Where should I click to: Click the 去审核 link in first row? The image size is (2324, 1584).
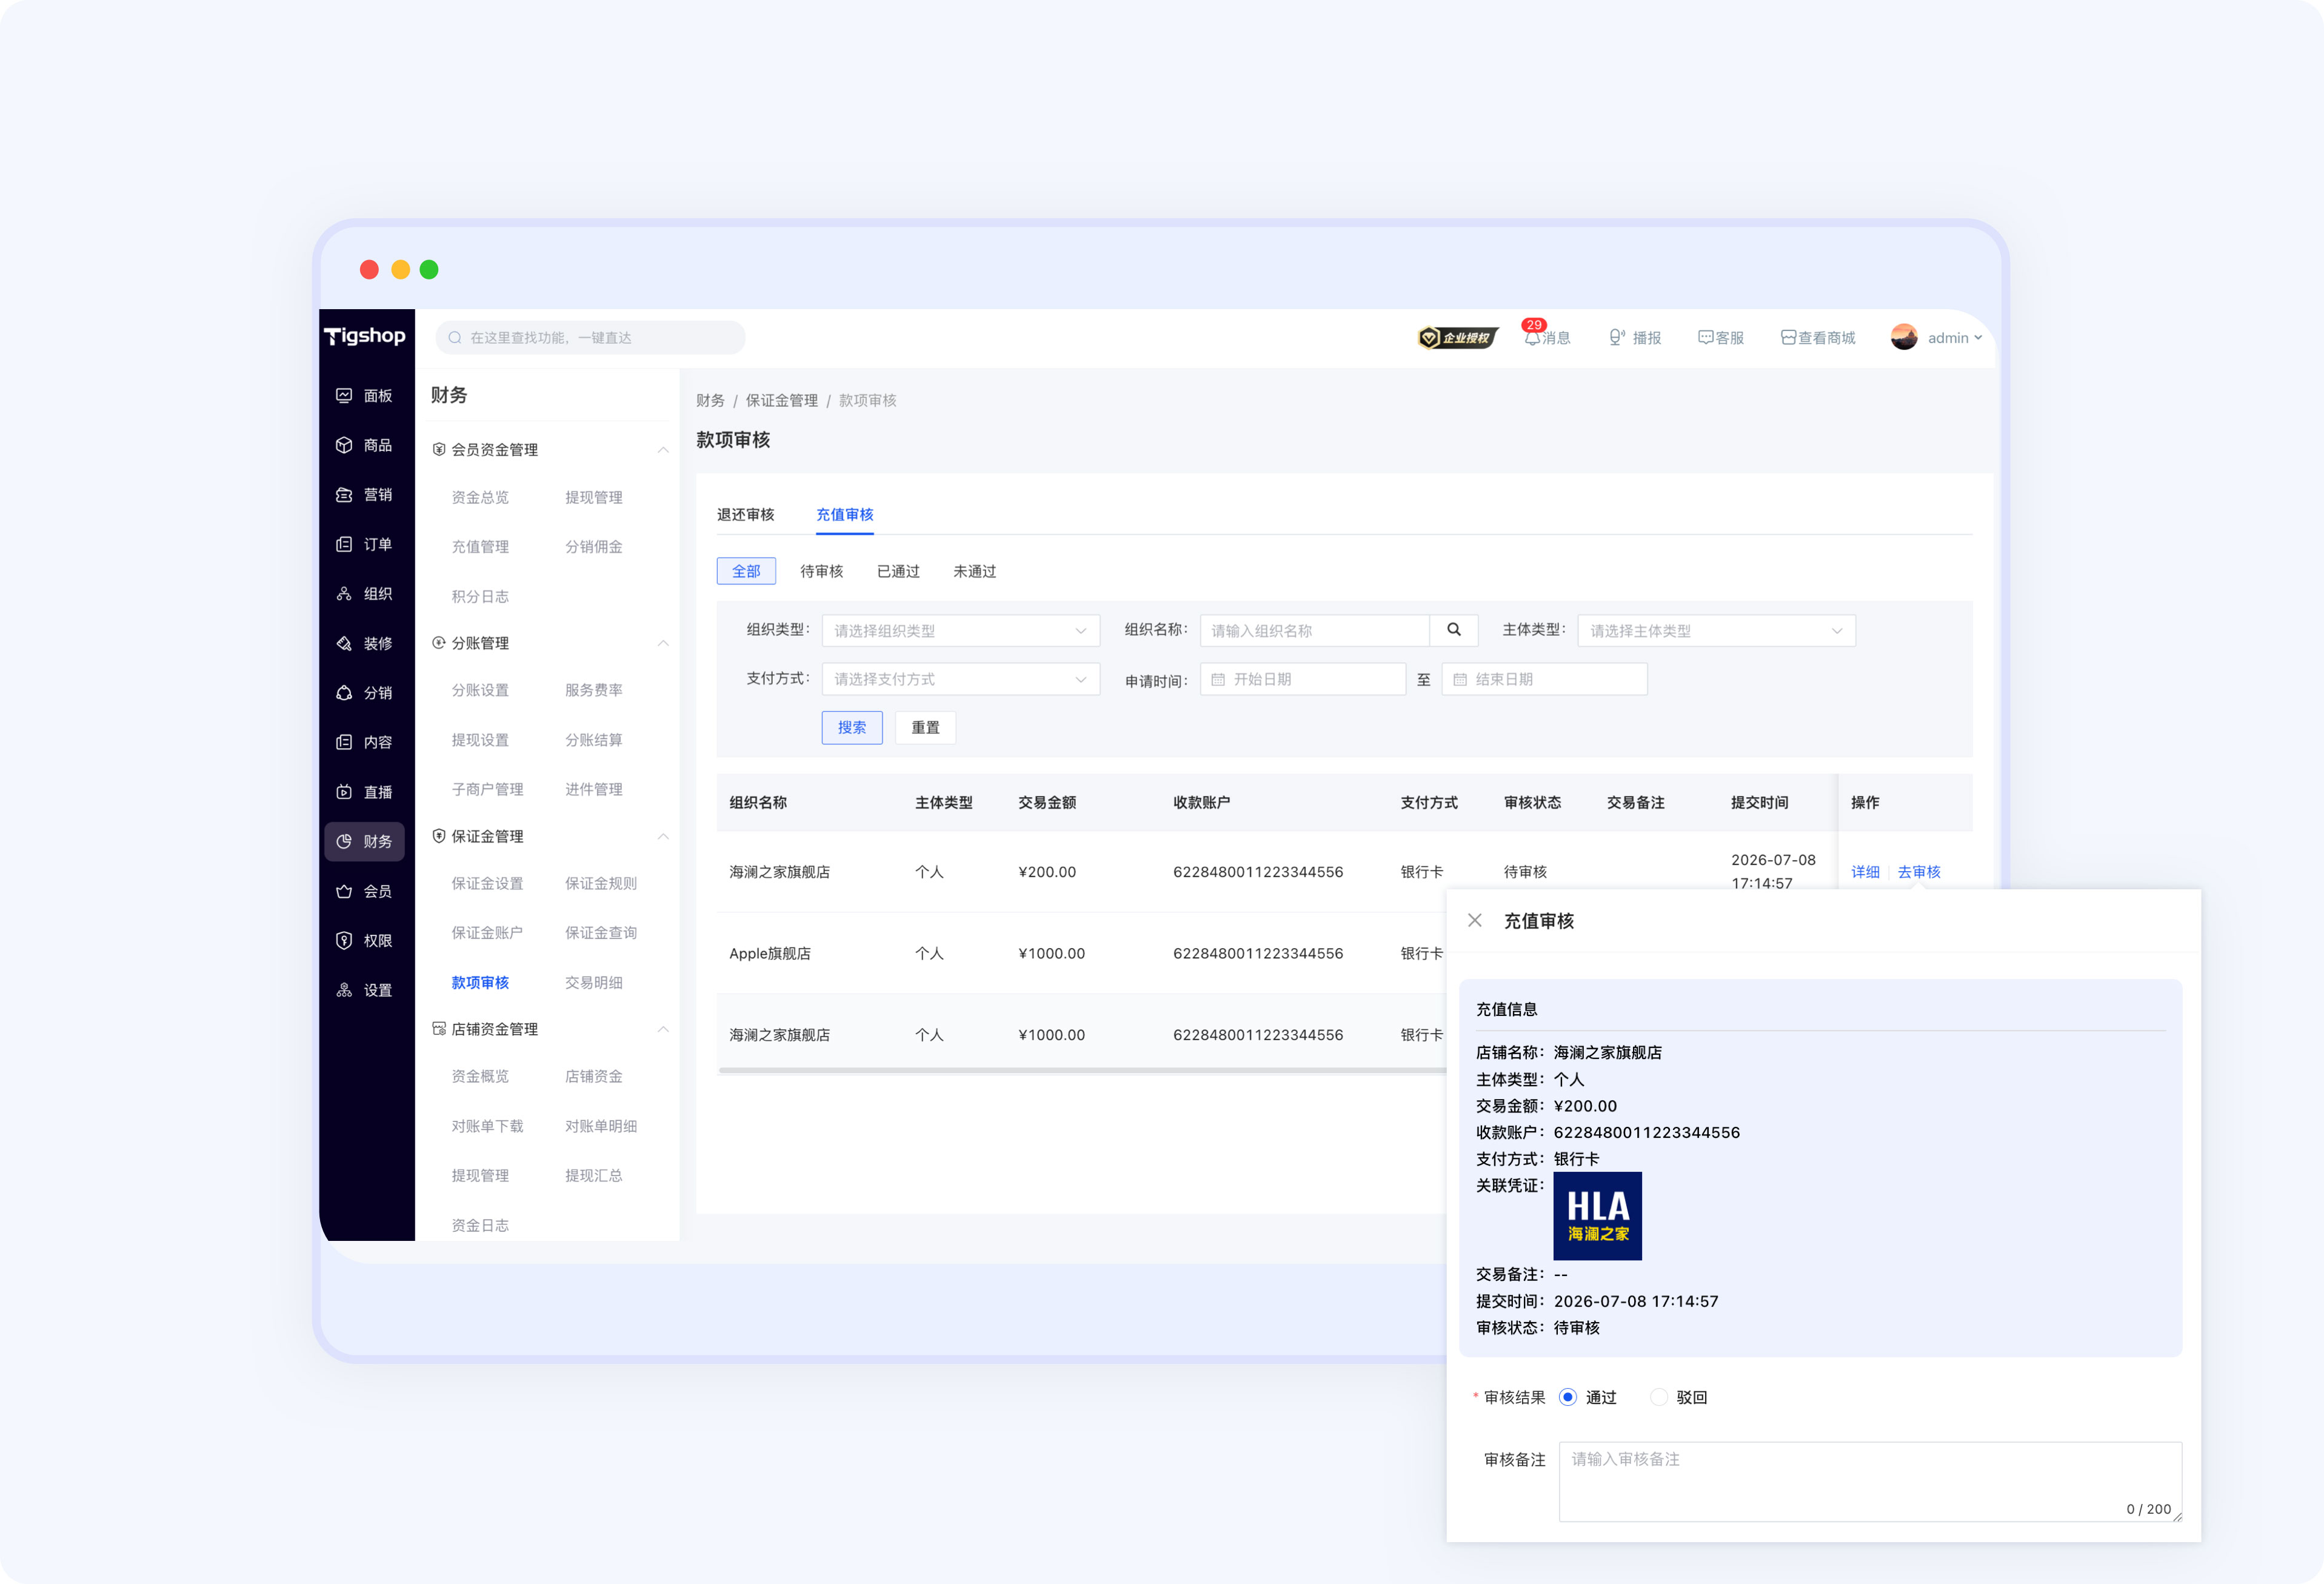pos(1919,872)
